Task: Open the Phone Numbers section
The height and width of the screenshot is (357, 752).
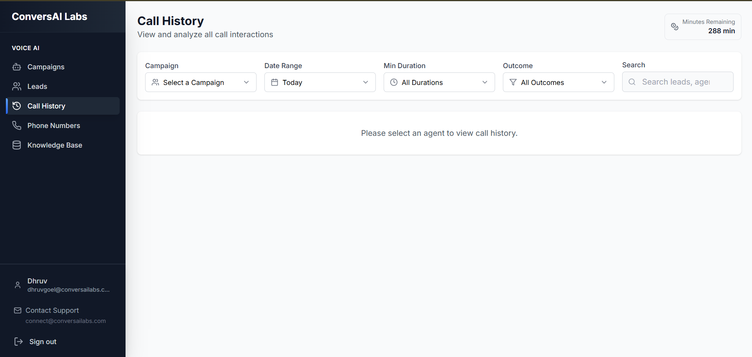Action: coord(63,126)
